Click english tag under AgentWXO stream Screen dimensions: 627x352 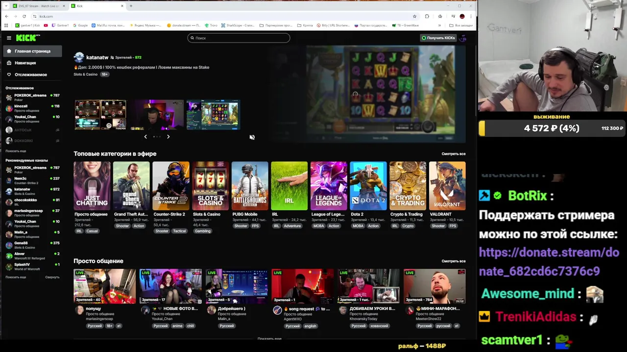pos(310,326)
